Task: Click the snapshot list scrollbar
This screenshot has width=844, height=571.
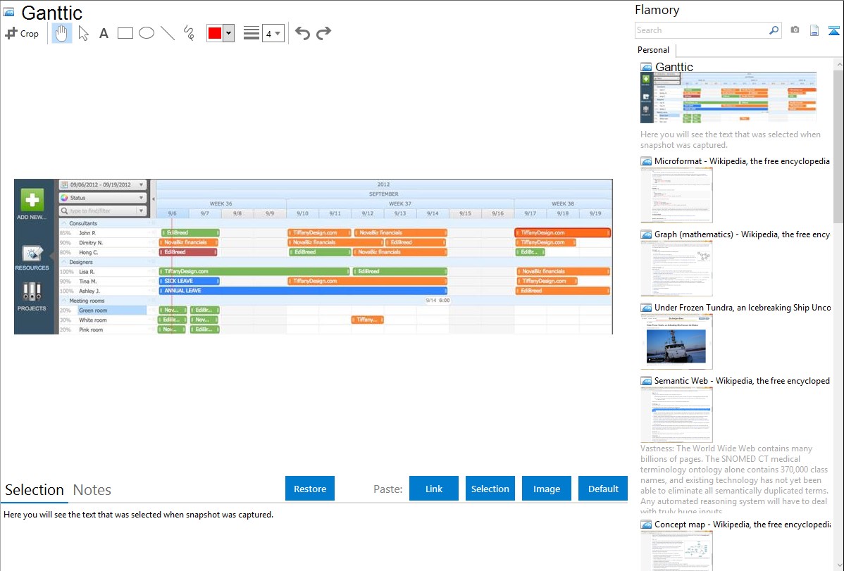Action: tap(838, 145)
